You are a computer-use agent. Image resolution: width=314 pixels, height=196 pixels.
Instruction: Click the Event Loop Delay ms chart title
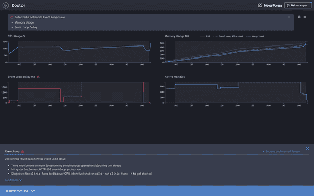click(x=21, y=77)
